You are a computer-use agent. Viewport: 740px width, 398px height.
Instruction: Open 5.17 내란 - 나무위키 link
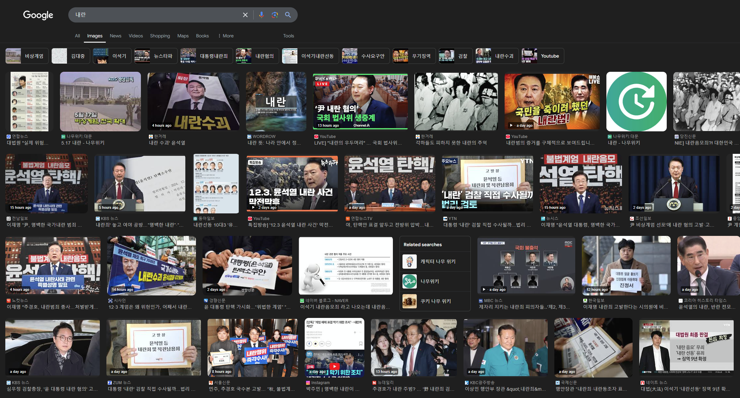pyautogui.click(x=83, y=143)
